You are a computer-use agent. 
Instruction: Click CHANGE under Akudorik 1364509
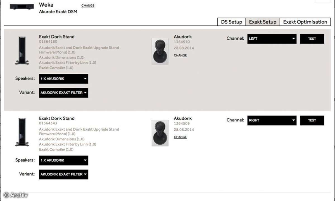pyautogui.click(x=180, y=137)
